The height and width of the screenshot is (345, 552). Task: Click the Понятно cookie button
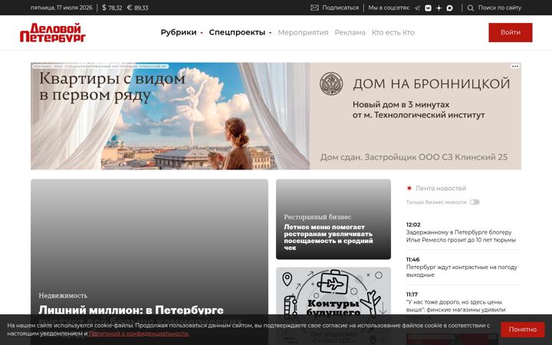[522, 330]
